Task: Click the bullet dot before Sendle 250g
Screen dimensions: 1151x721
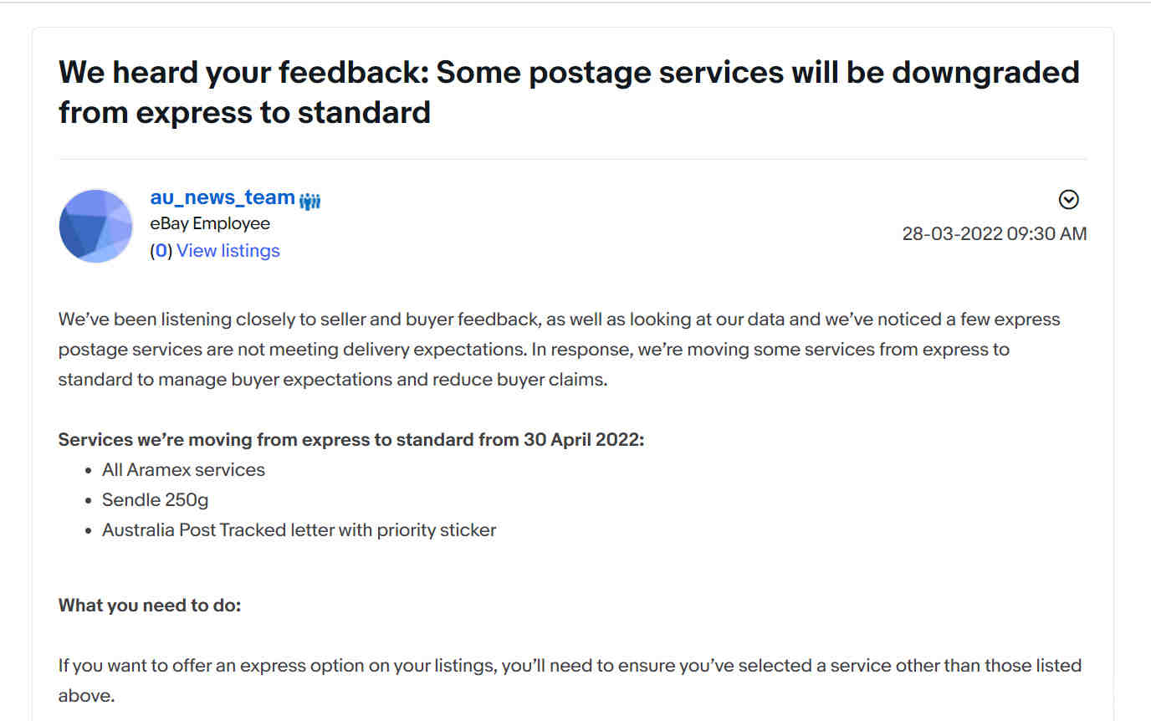Action: coord(89,501)
